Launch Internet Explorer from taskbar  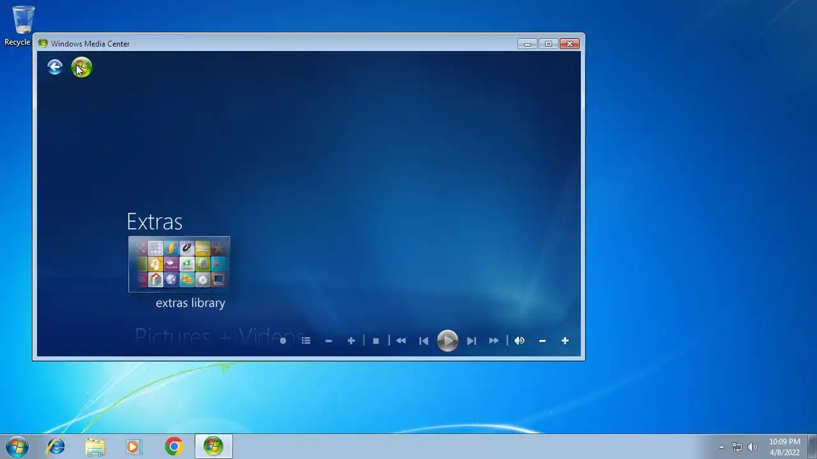click(x=56, y=447)
